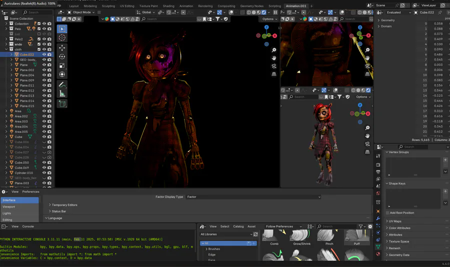450x267 pixels.
Task: Click Z axis on main viewport gizmo
Action: coord(266,27)
